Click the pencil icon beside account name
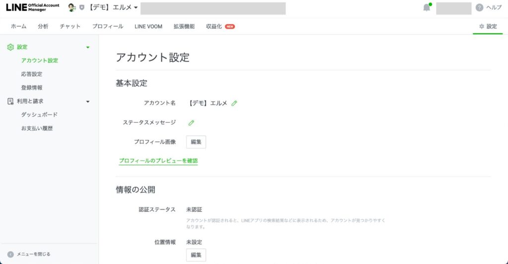Screen dimensions: 508x264 point(234,103)
